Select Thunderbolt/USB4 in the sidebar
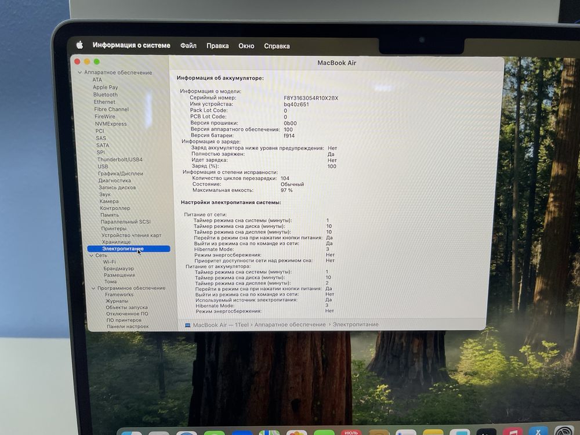 pyautogui.click(x=120, y=159)
